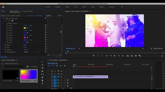165x92 pixels.
Task: Add marker in the timeline panel
Action: pos(61,66)
